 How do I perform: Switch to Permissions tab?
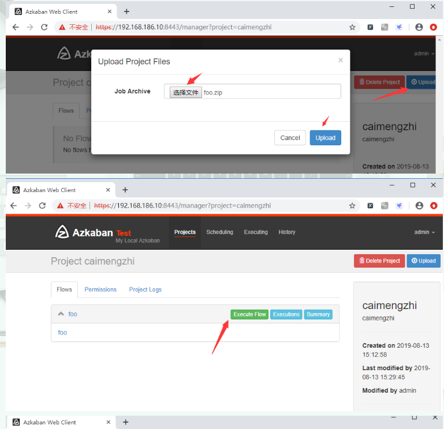pyautogui.click(x=100, y=289)
